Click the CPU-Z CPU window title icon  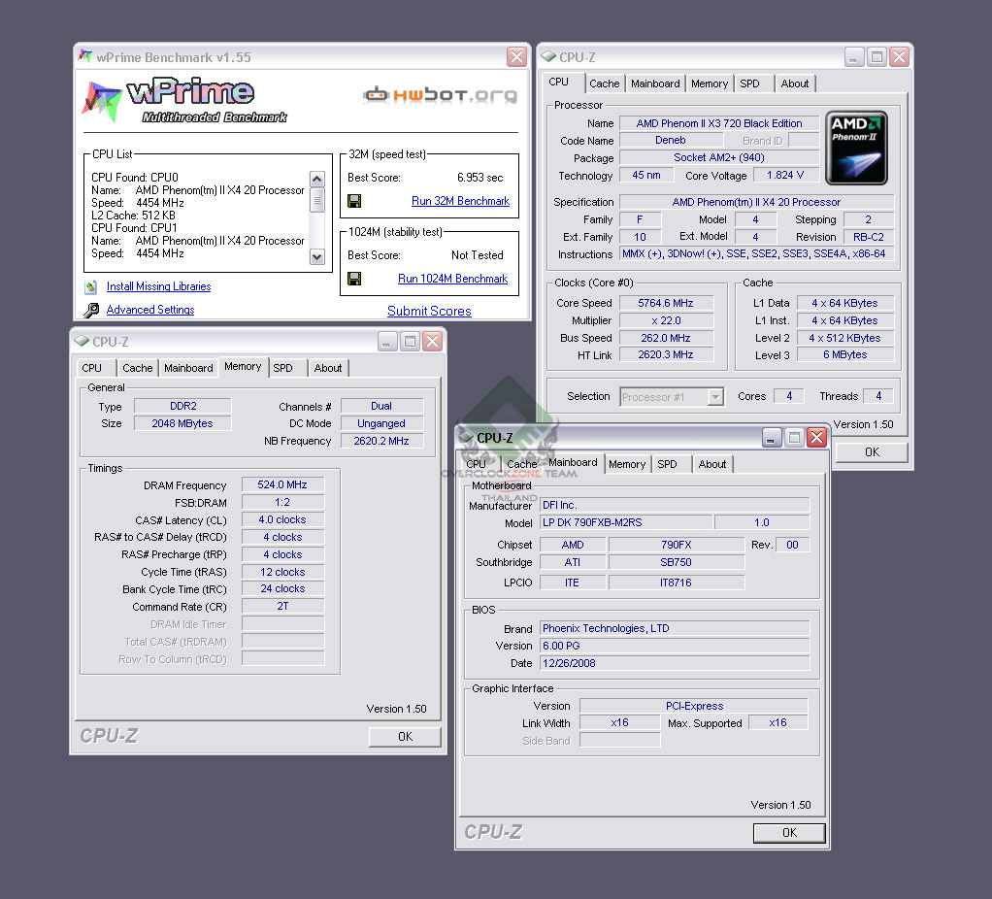point(547,57)
